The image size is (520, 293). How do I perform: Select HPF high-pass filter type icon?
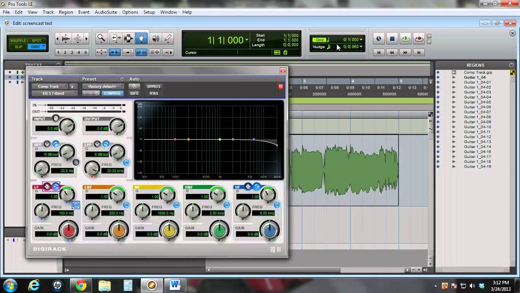click(x=56, y=144)
